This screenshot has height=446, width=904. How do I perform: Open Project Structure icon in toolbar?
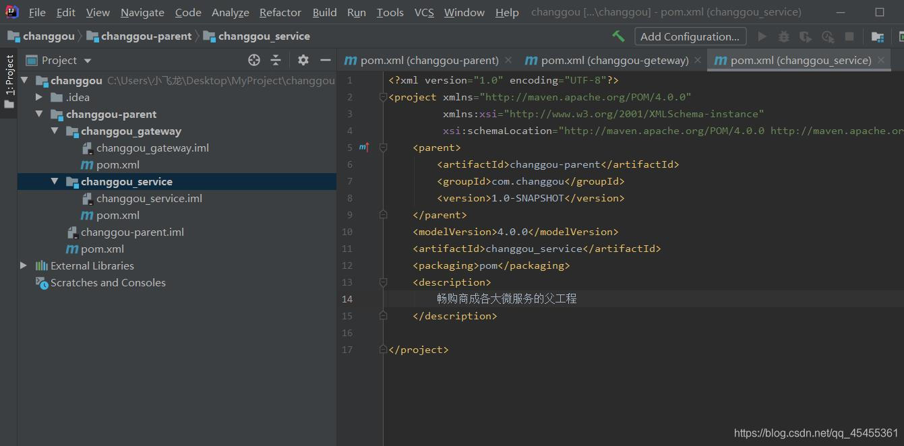(x=878, y=36)
